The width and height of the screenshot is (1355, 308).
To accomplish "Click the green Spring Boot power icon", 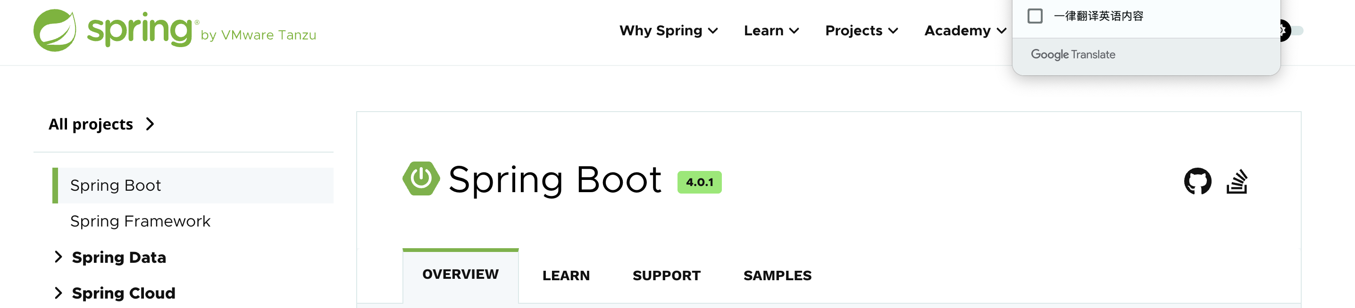I will (x=421, y=179).
